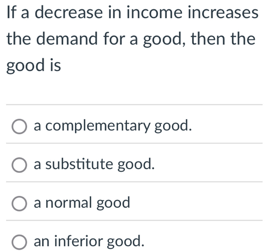Click the word "complementary" in the first answer
The image size is (270, 251).
97,126
